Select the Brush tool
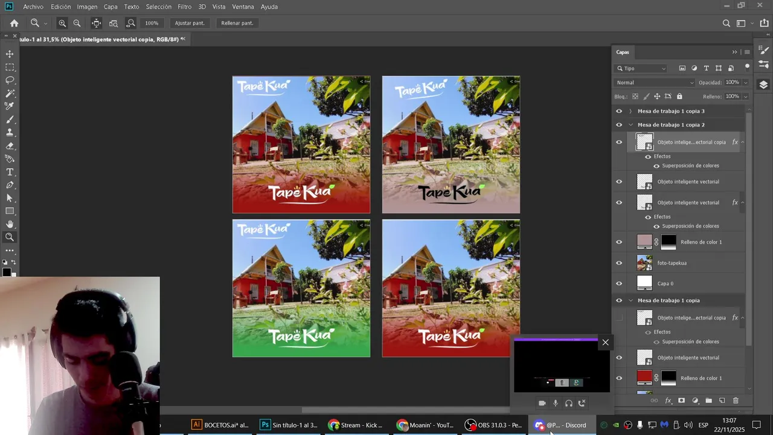 pos(10,120)
